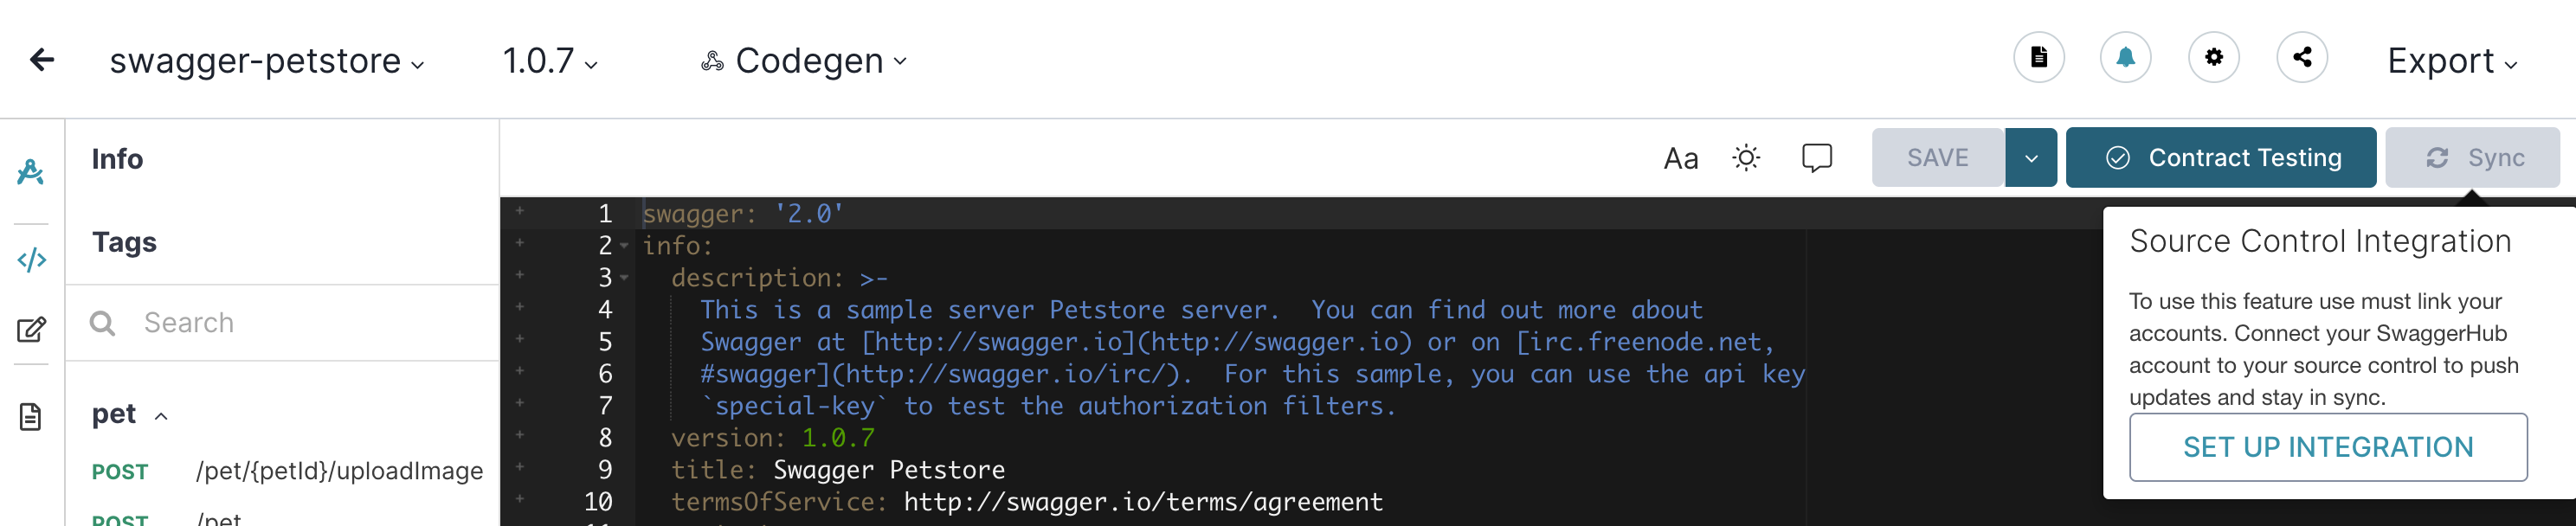Click the Contract Testing button
The height and width of the screenshot is (526, 2576).
pyautogui.click(x=2220, y=158)
